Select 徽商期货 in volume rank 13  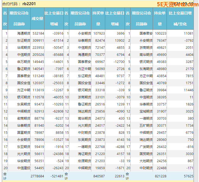point(23,118)
